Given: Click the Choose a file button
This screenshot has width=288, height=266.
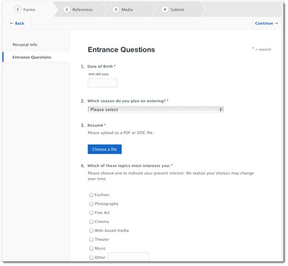Looking at the screenshot, I should click(105, 149).
